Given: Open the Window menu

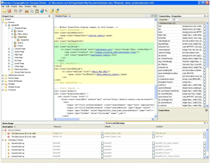Looking at the screenshot, I should [28, 6].
